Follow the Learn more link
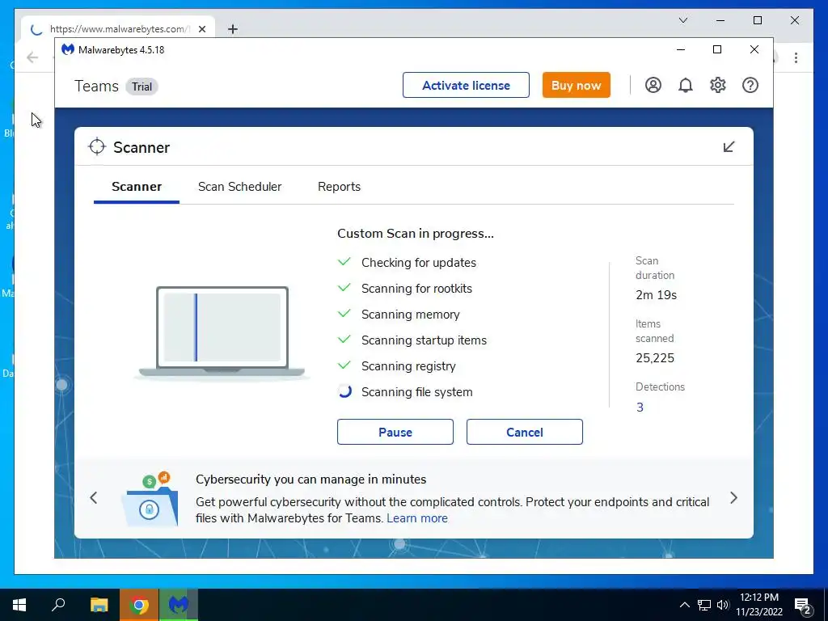Screen dimensions: 828x621 pos(417,518)
